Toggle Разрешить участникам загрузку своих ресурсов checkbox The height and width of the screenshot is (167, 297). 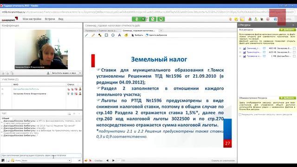pyautogui.click(x=240, y=115)
